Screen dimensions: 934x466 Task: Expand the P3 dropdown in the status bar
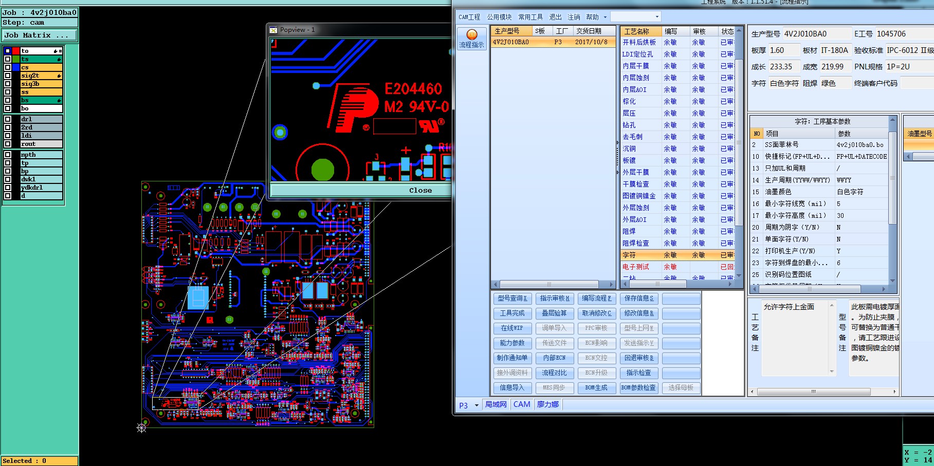pos(477,405)
